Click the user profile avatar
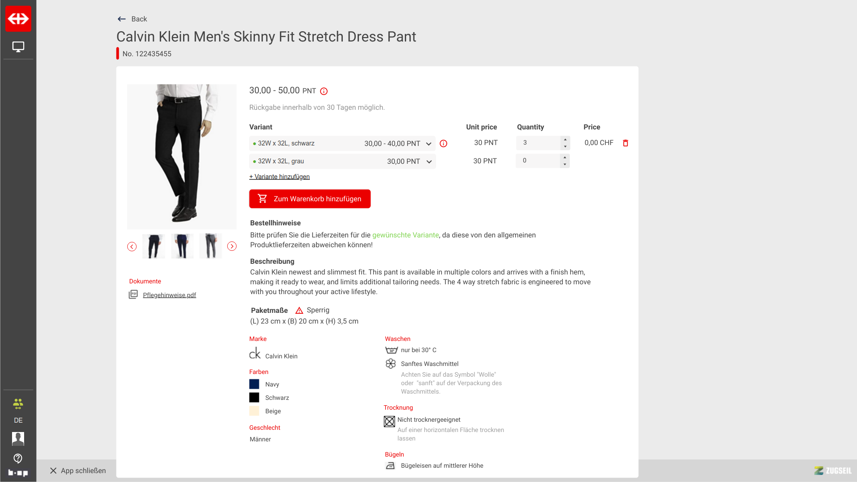Viewport: 857px width, 482px height. coord(18,439)
